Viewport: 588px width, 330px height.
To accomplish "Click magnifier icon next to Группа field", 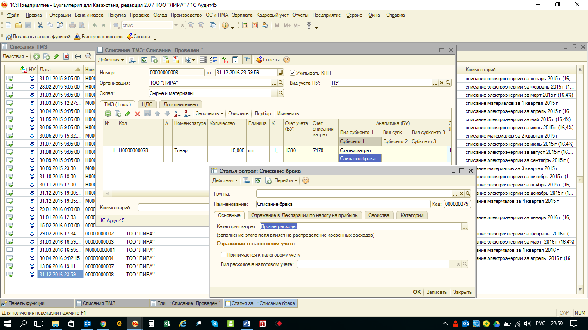I will pyautogui.click(x=468, y=194).
